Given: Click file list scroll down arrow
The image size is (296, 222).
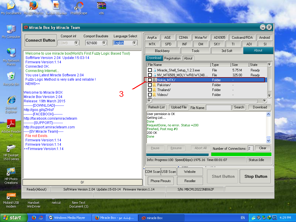Looking at the screenshot, I should [x=269, y=95].
